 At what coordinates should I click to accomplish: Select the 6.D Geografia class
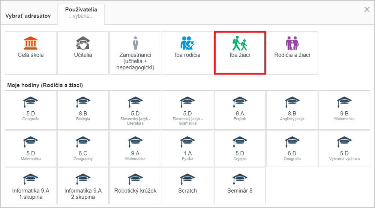tap(292, 148)
